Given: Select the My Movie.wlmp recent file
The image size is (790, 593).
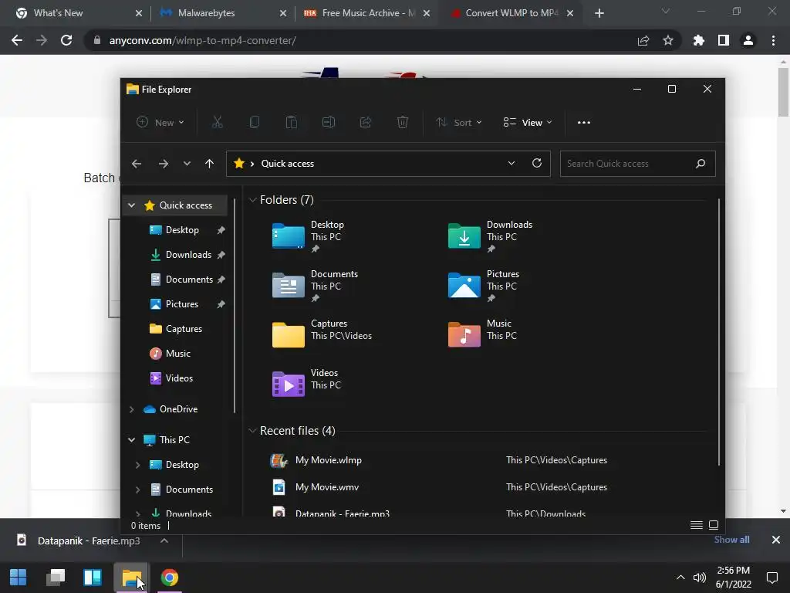Looking at the screenshot, I should tap(438, 460).
